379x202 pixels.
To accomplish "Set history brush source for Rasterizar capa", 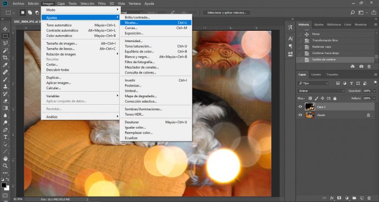I will coord(300,47).
